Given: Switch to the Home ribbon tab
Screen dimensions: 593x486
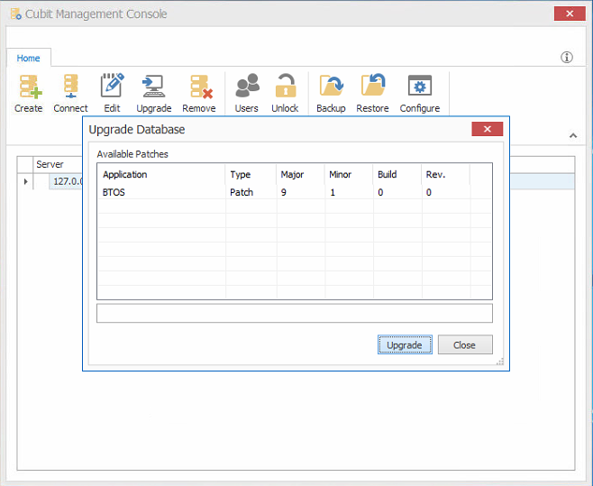Looking at the screenshot, I should pos(29,58).
